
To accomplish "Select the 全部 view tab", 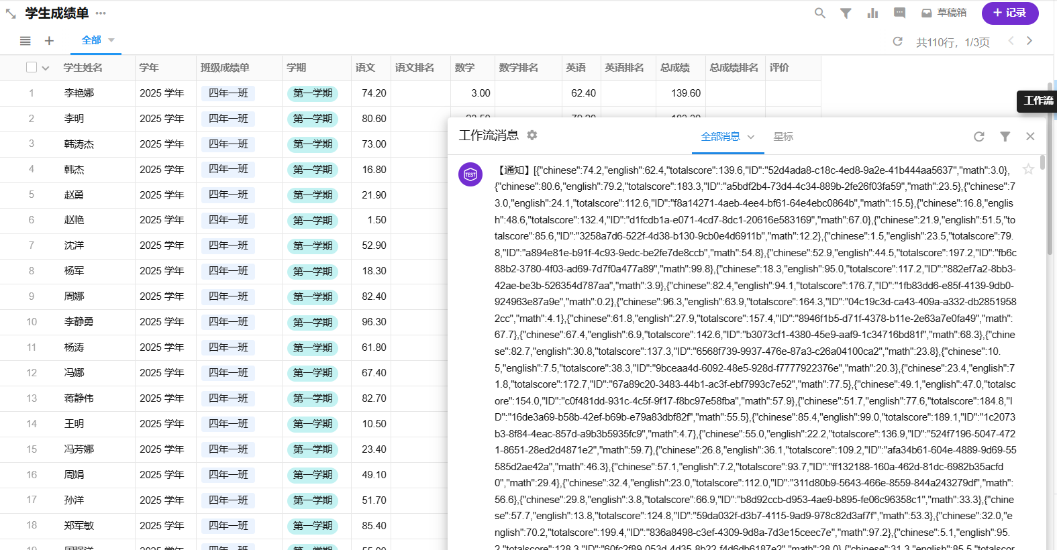I will (91, 40).
